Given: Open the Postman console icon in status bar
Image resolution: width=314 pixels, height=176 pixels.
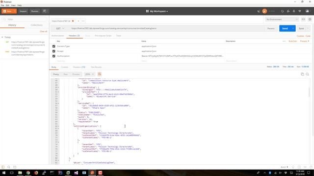Looking at the screenshot, I should pos(15,167).
